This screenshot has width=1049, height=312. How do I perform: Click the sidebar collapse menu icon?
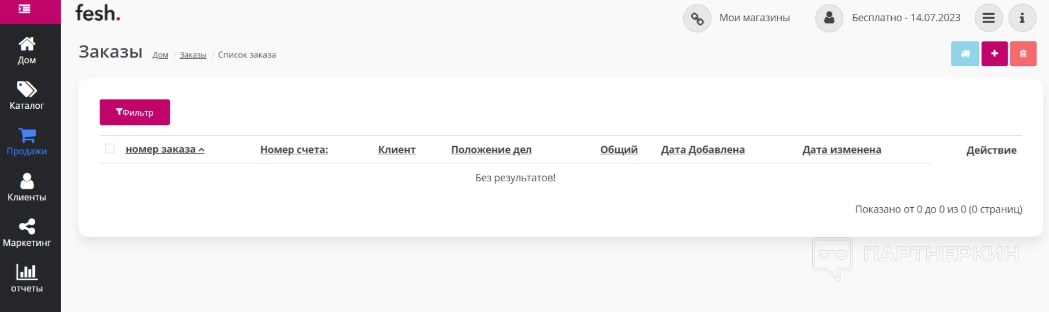(x=24, y=9)
